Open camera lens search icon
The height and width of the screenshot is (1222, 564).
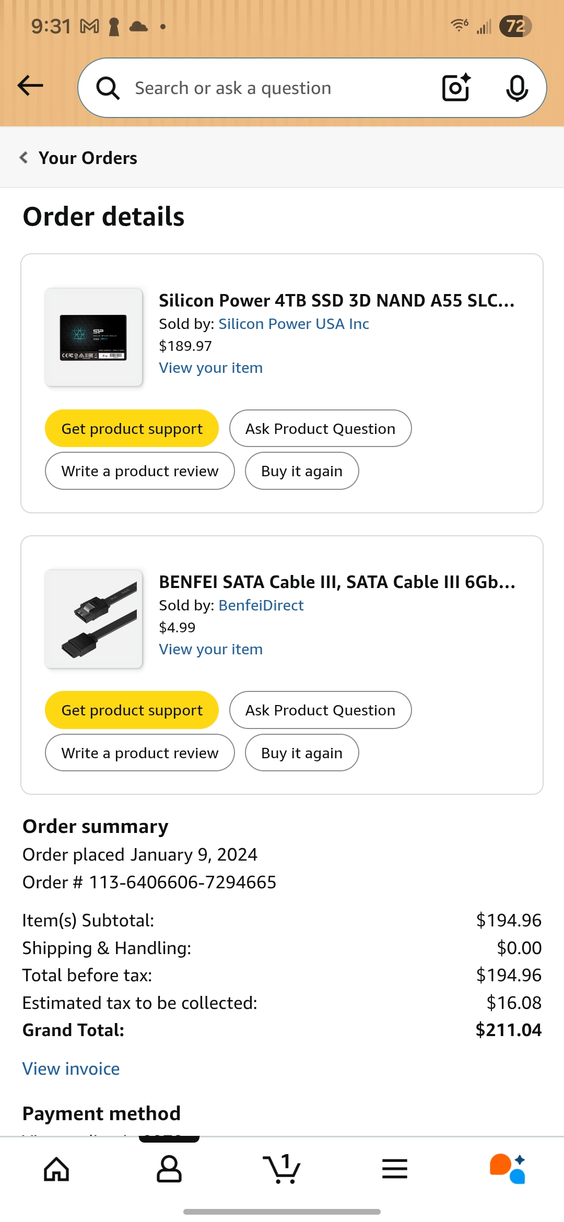click(x=456, y=88)
